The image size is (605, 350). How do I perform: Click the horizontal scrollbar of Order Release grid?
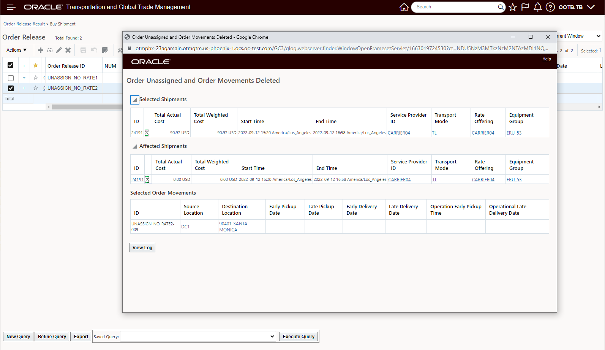pos(87,107)
